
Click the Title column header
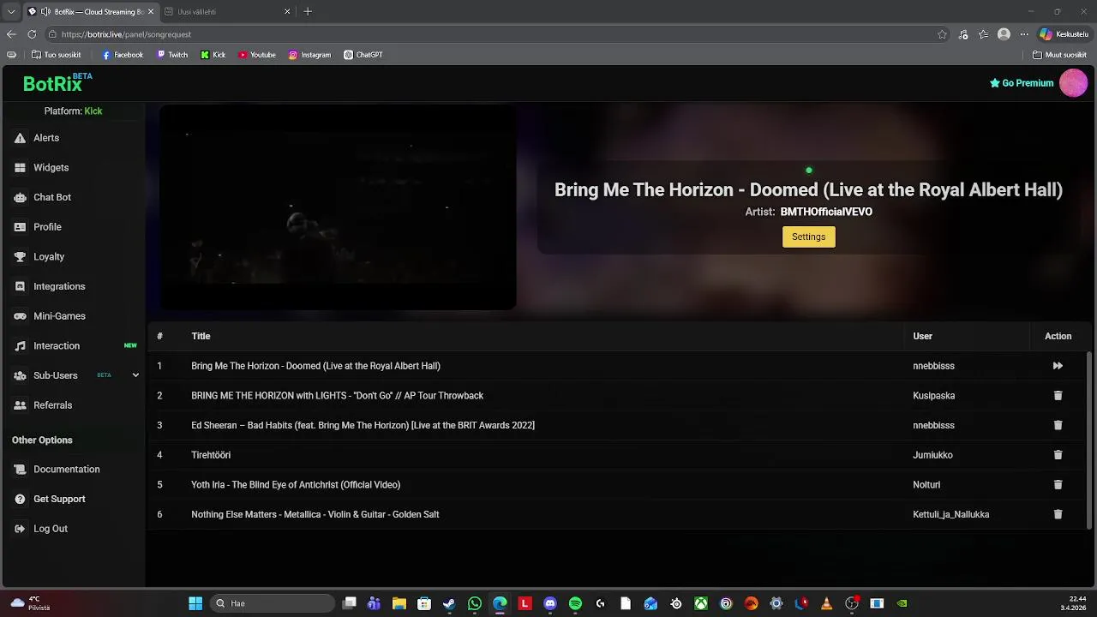click(201, 336)
